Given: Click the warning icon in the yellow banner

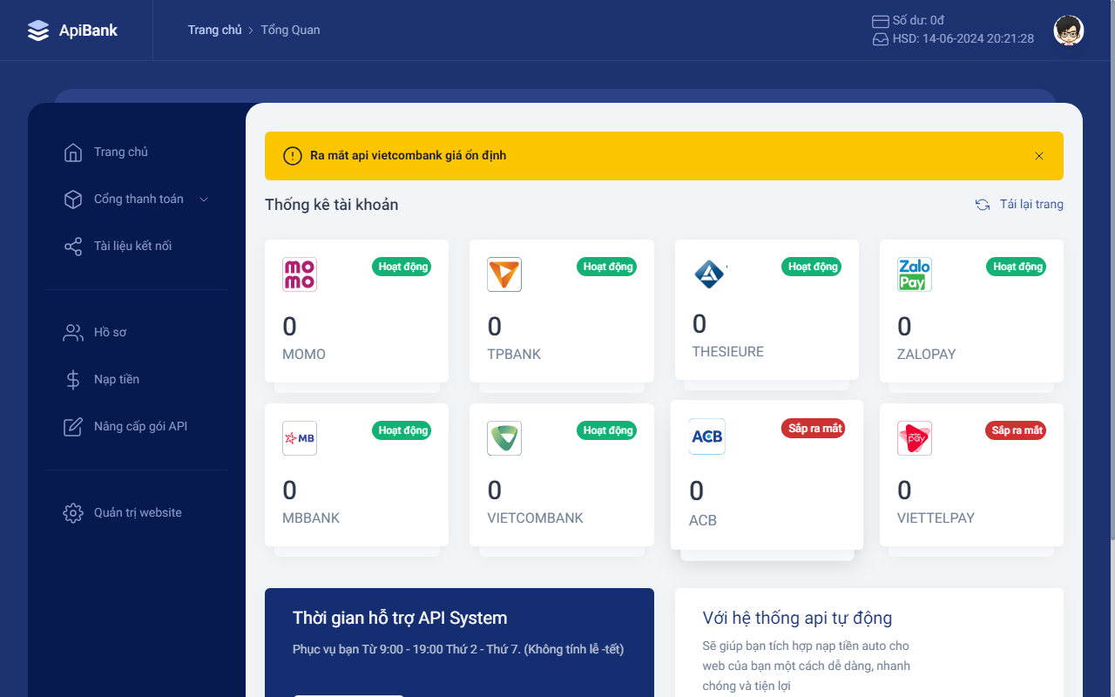Looking at the screenshot, I should pyautogui.click(x=293, y=156).
